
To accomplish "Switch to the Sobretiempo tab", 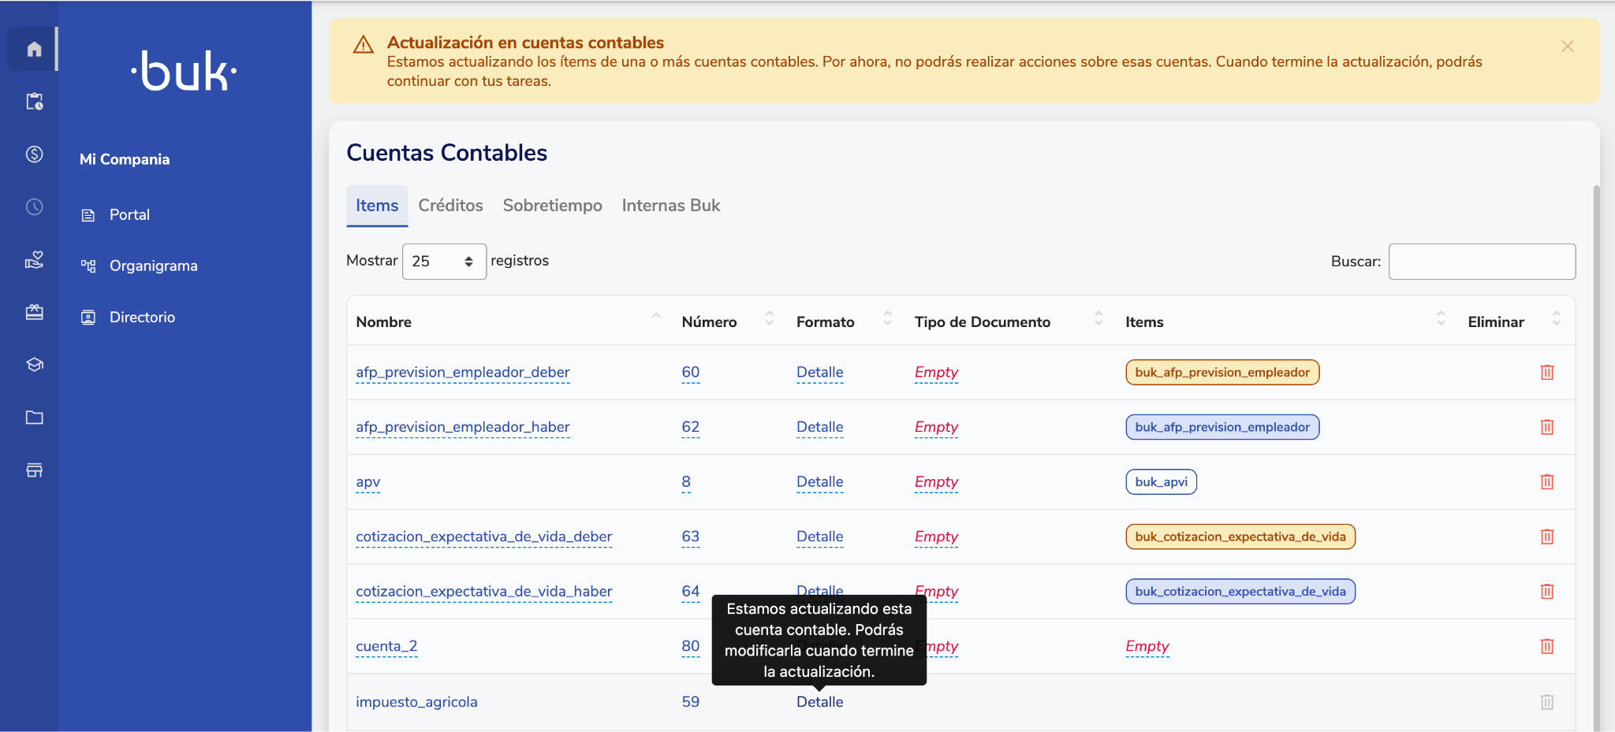I will pos(552,206).
